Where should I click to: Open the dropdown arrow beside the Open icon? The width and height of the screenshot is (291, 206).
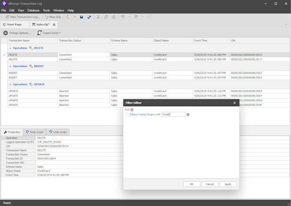pyautogui.click(x=75, y=17)
